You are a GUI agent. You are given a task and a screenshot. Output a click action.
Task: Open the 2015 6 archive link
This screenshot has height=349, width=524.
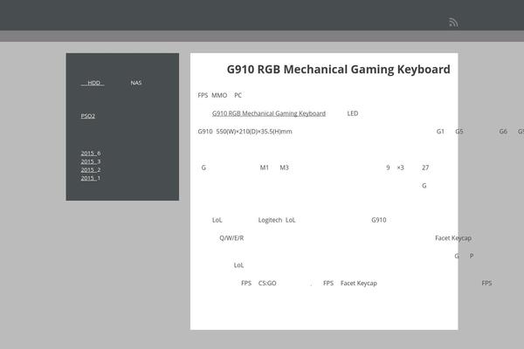[91, 154]
